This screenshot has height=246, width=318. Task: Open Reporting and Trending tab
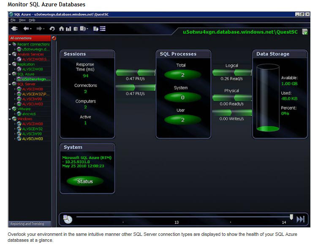point(30,224)
